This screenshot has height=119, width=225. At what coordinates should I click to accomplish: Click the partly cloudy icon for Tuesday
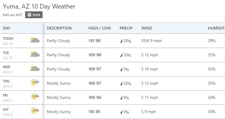click(x=35, y=54)
